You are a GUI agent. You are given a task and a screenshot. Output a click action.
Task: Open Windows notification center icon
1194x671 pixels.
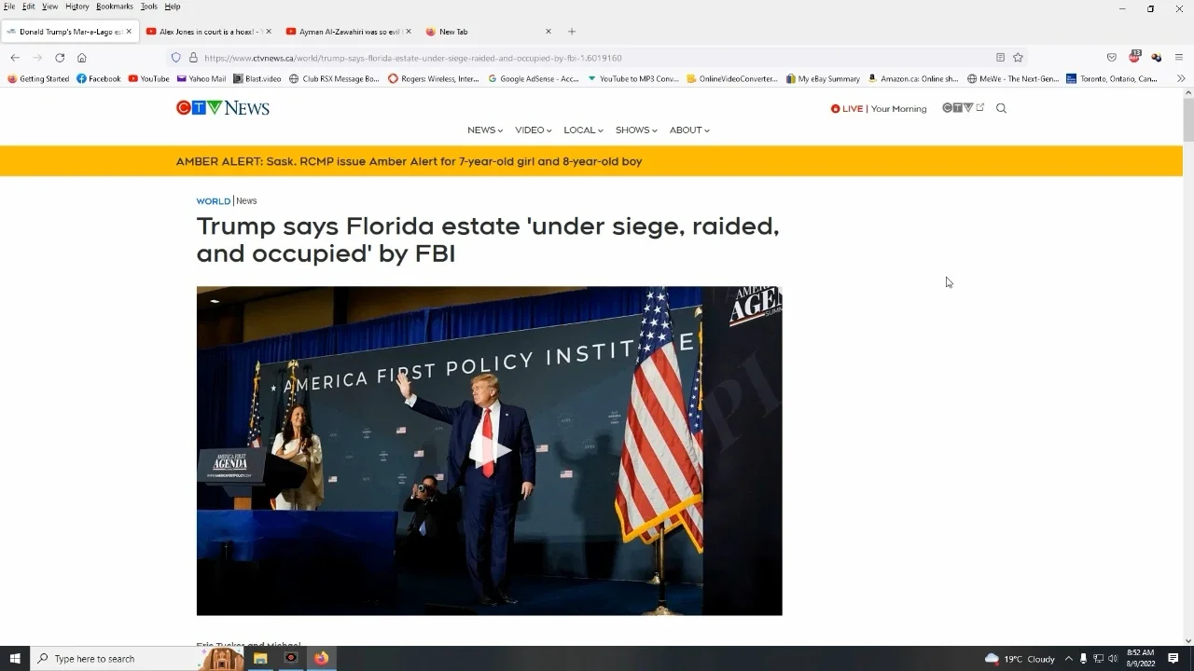coord(1173,659)
